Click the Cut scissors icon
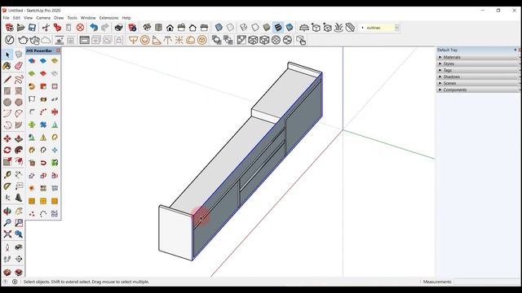 click(46, 28)
